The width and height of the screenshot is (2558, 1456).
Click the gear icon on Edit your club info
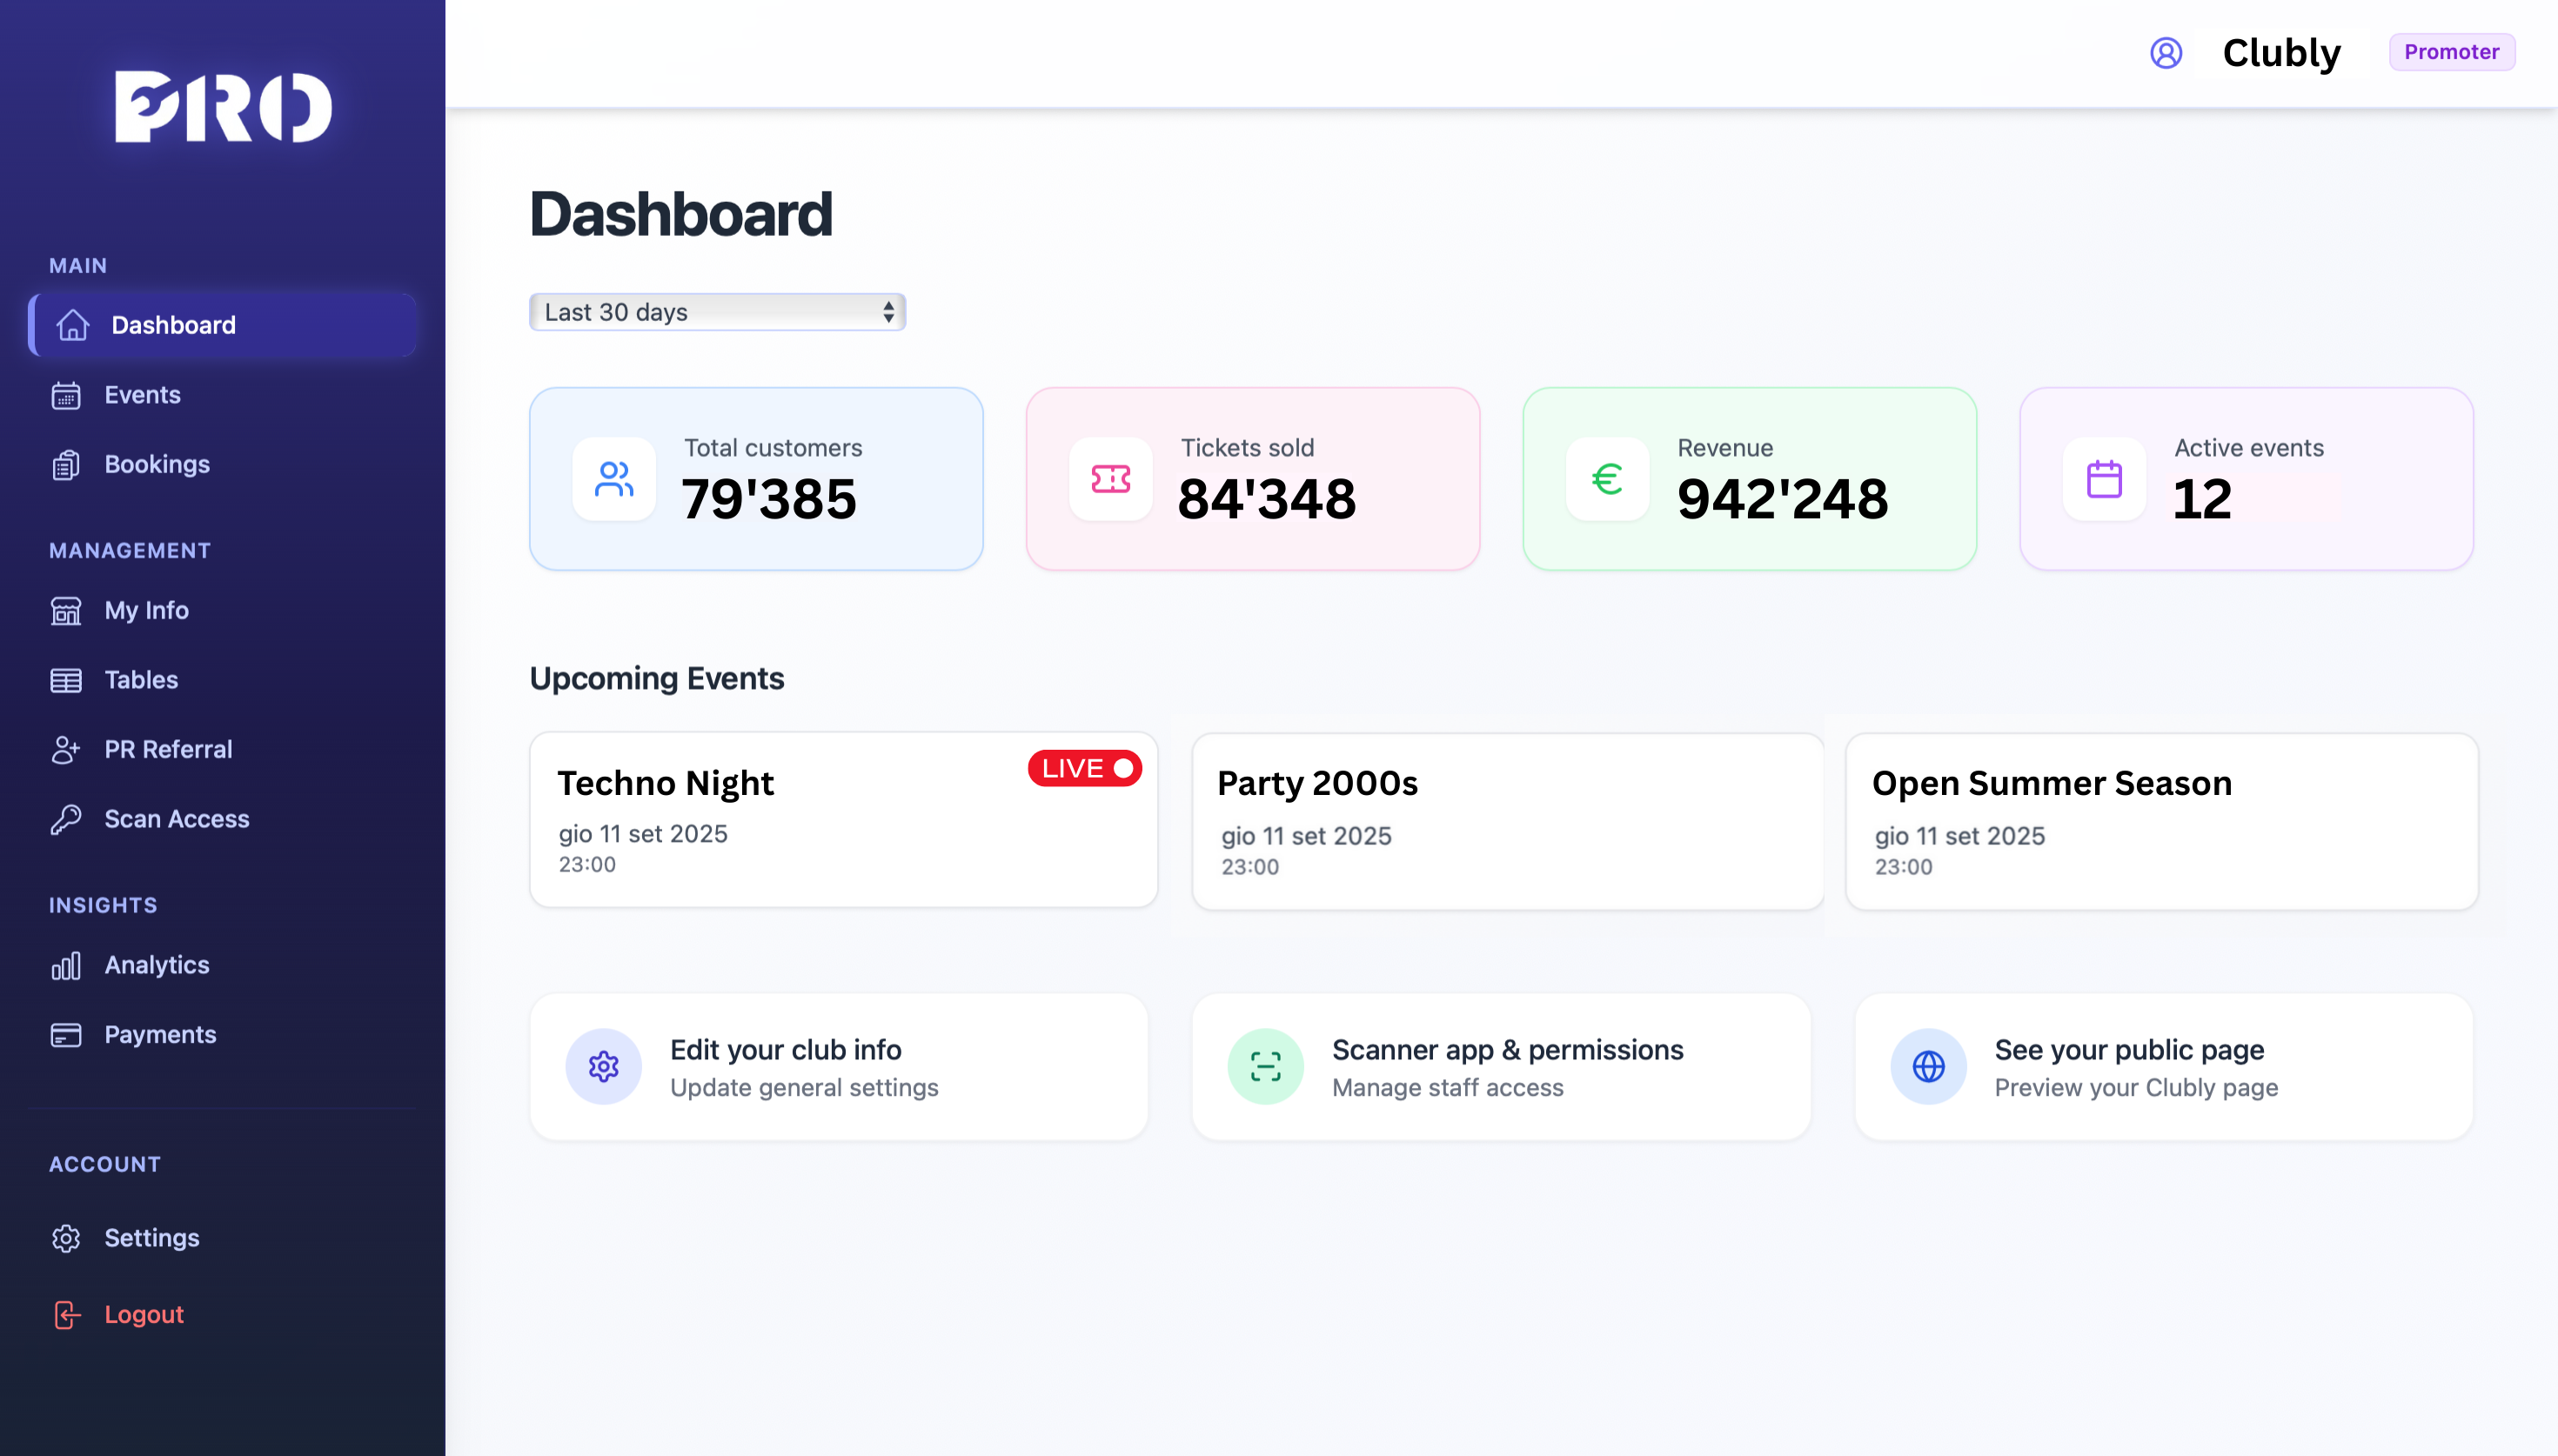[603, 1066]
